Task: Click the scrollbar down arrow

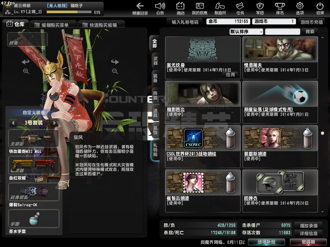Action: [322, 212]
